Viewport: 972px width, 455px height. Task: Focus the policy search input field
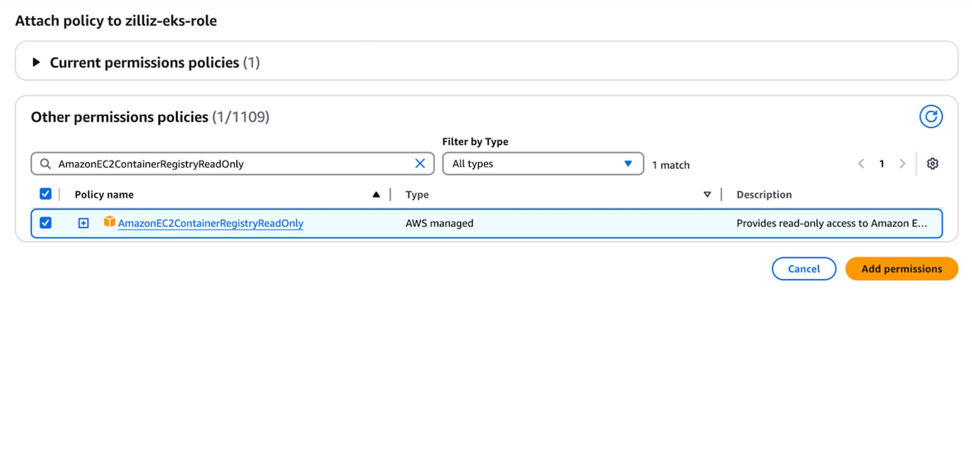click(x=233, y=164)
